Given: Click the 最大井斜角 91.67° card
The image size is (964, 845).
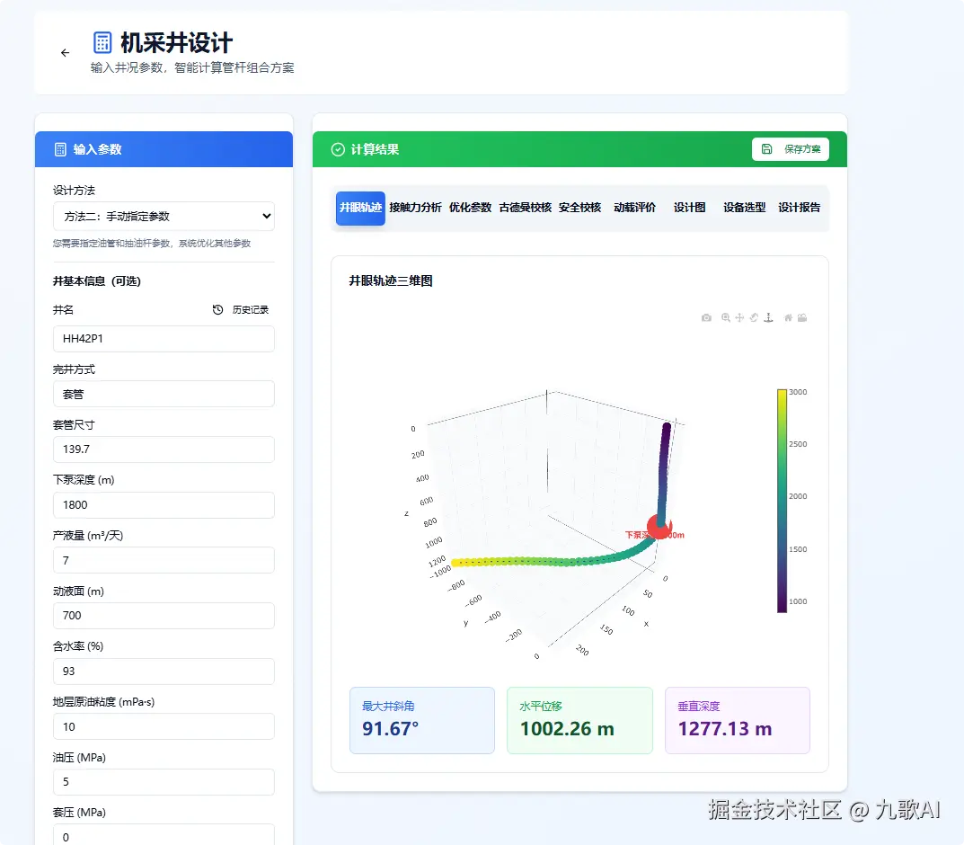Looking at the screenshot, I should click(421, 720).
